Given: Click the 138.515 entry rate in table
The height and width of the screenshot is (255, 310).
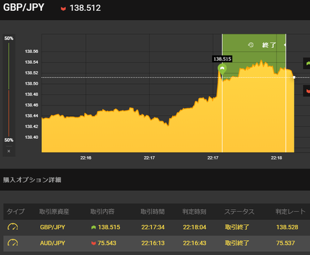Looking at the screenshot, I should point(109,227).
